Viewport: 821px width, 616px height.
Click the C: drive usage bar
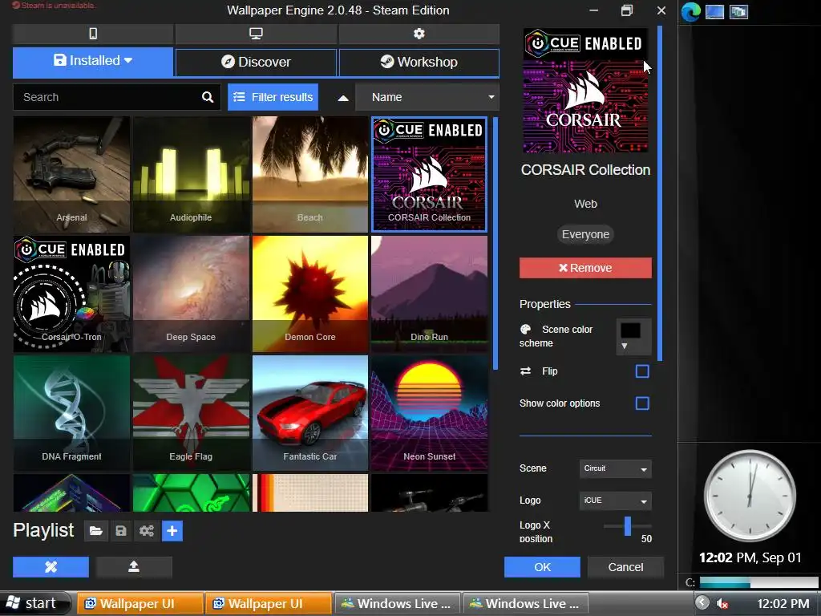tap(758, 582)
